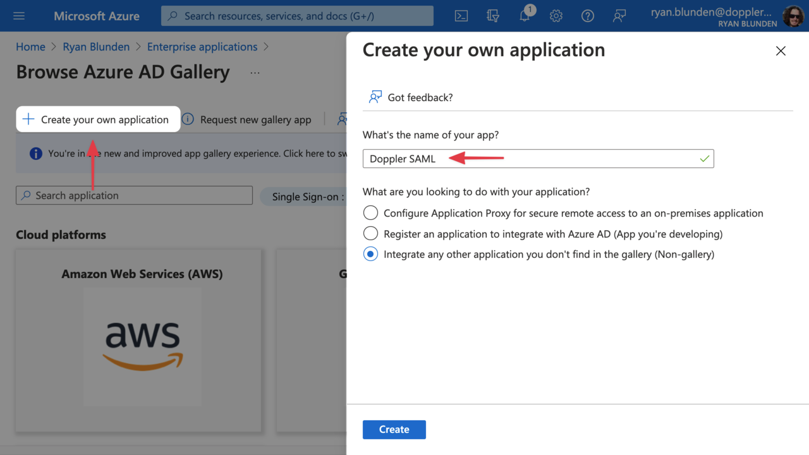Open the Home breadcrumb link
This screenshot has height=455, width=809.
(x=30, y=47)
